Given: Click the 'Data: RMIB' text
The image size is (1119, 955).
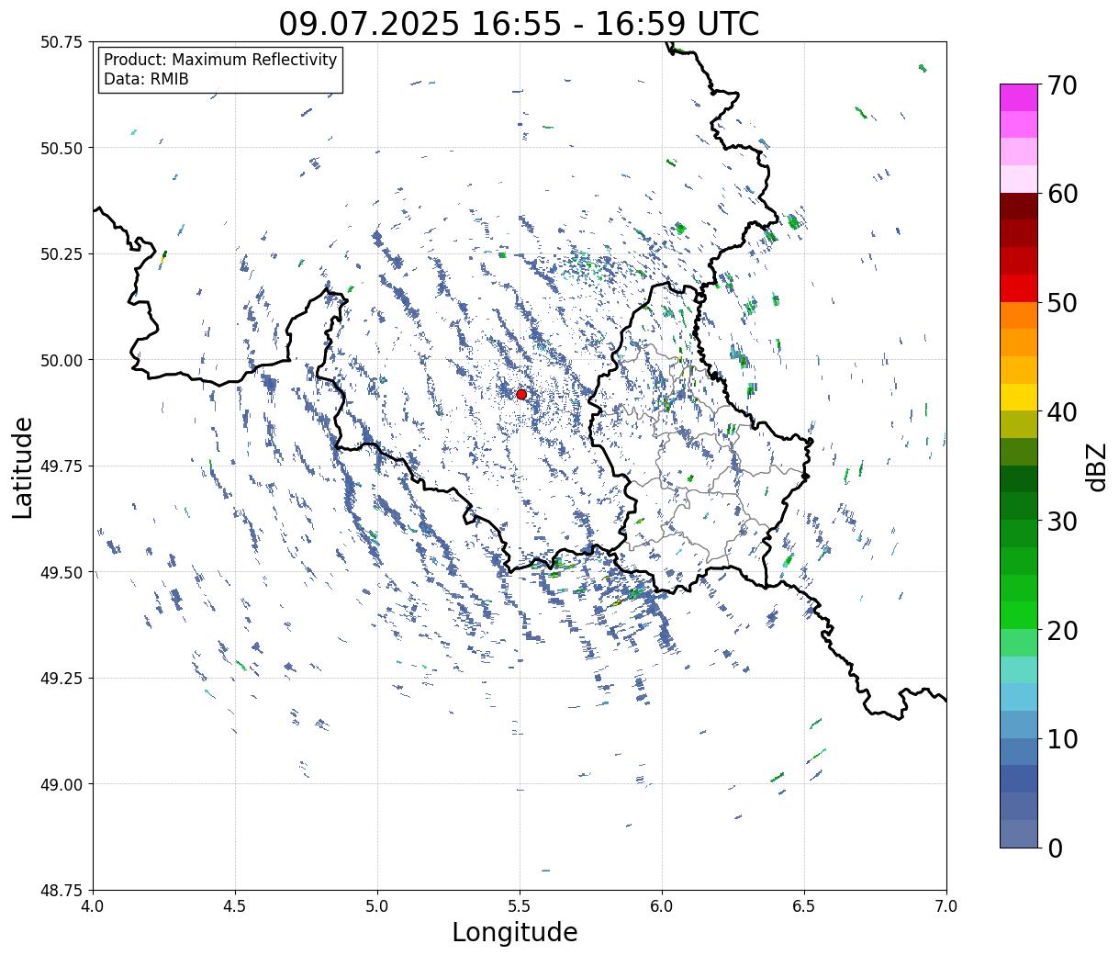Looking at the screenshot, I should click(x=146, y=80).
